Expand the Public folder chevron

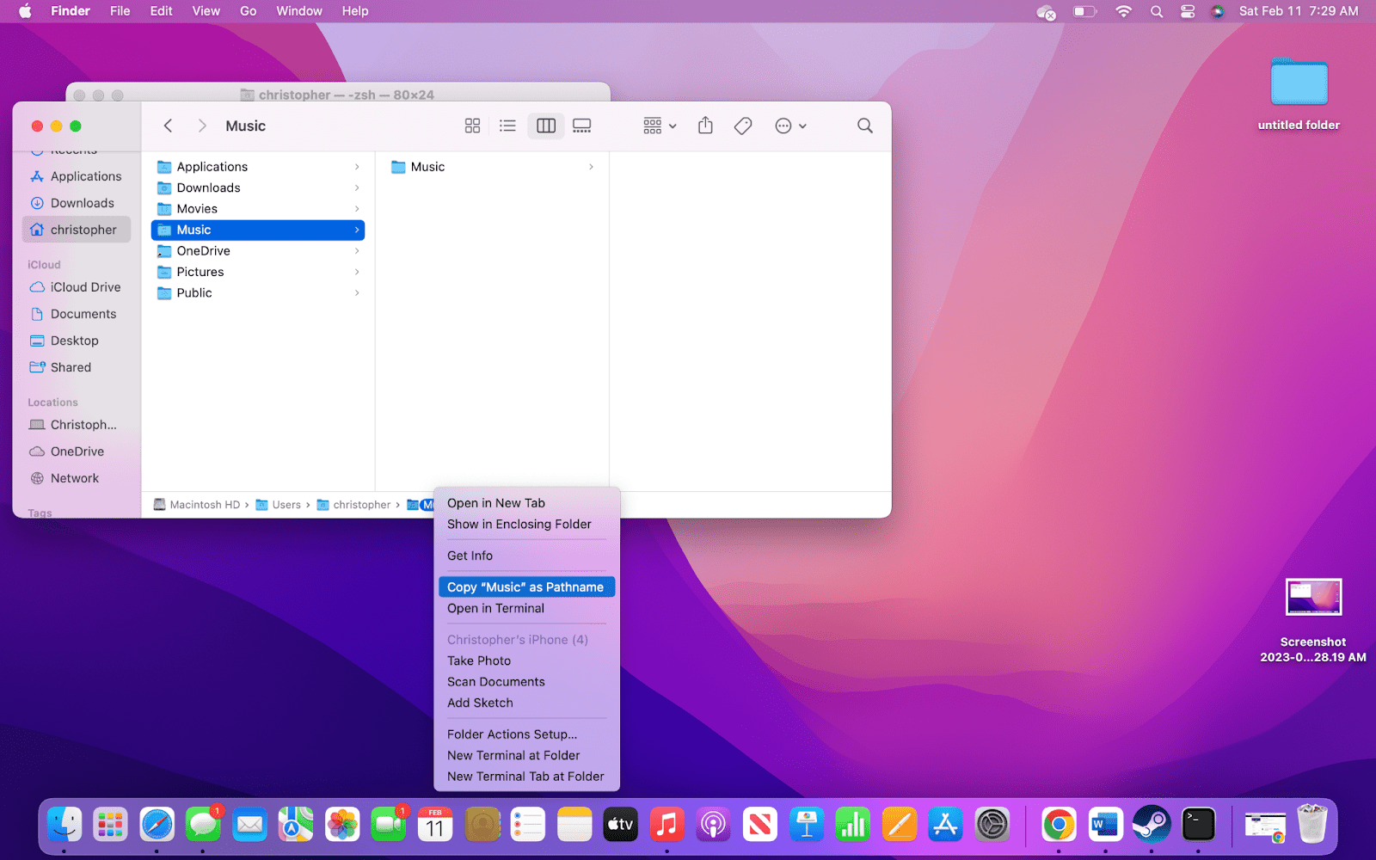pos(357,293)
